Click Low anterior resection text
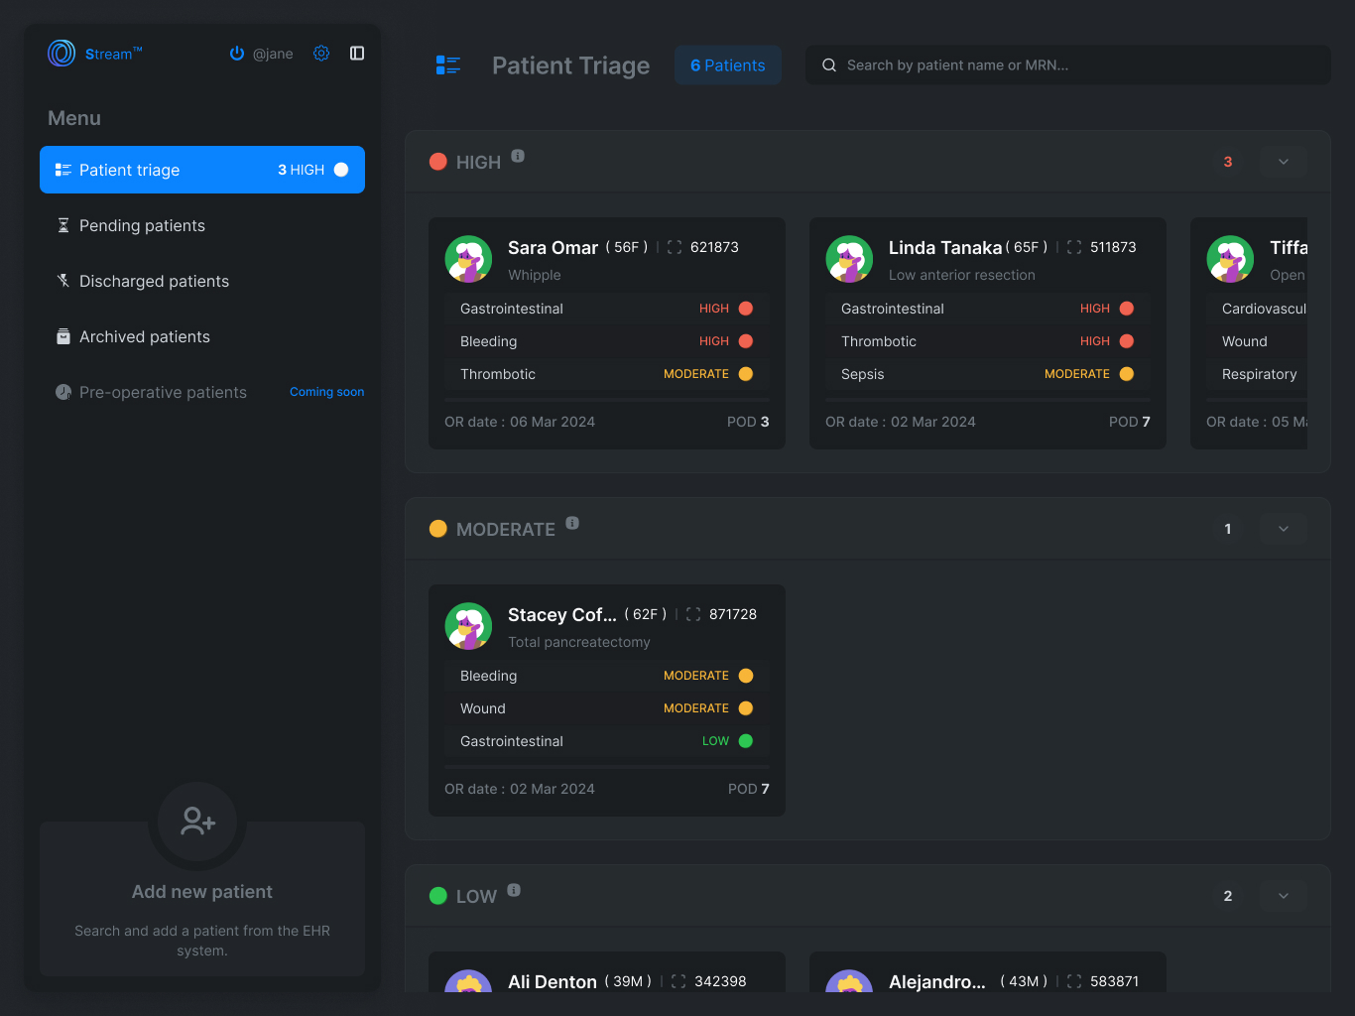1355x1016 pixels. 962,275
